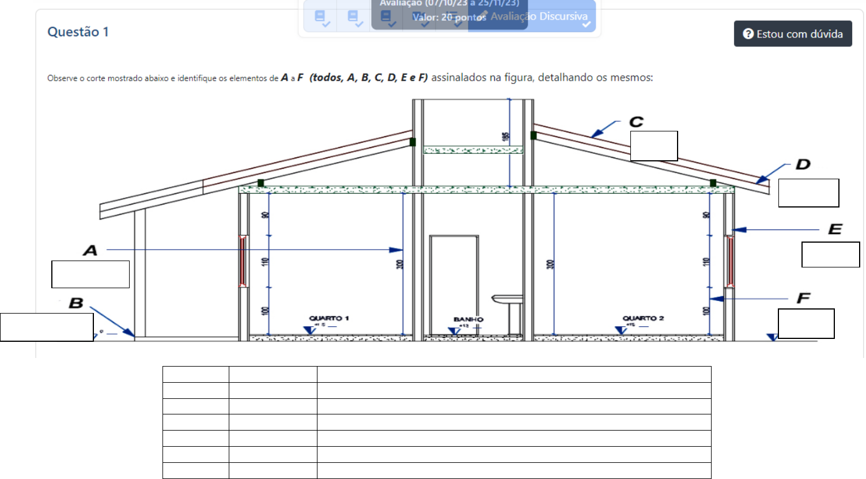Screen dimensions: 866x479
Task: Switch to the Avaliação Discursiva tab
Action: point(538,16)
